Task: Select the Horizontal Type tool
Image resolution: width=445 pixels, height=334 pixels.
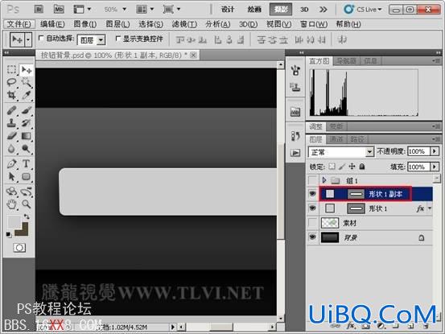Action: click(27, 163)
